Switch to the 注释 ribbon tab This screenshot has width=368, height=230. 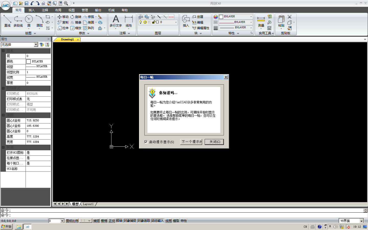tap(45, 10)
